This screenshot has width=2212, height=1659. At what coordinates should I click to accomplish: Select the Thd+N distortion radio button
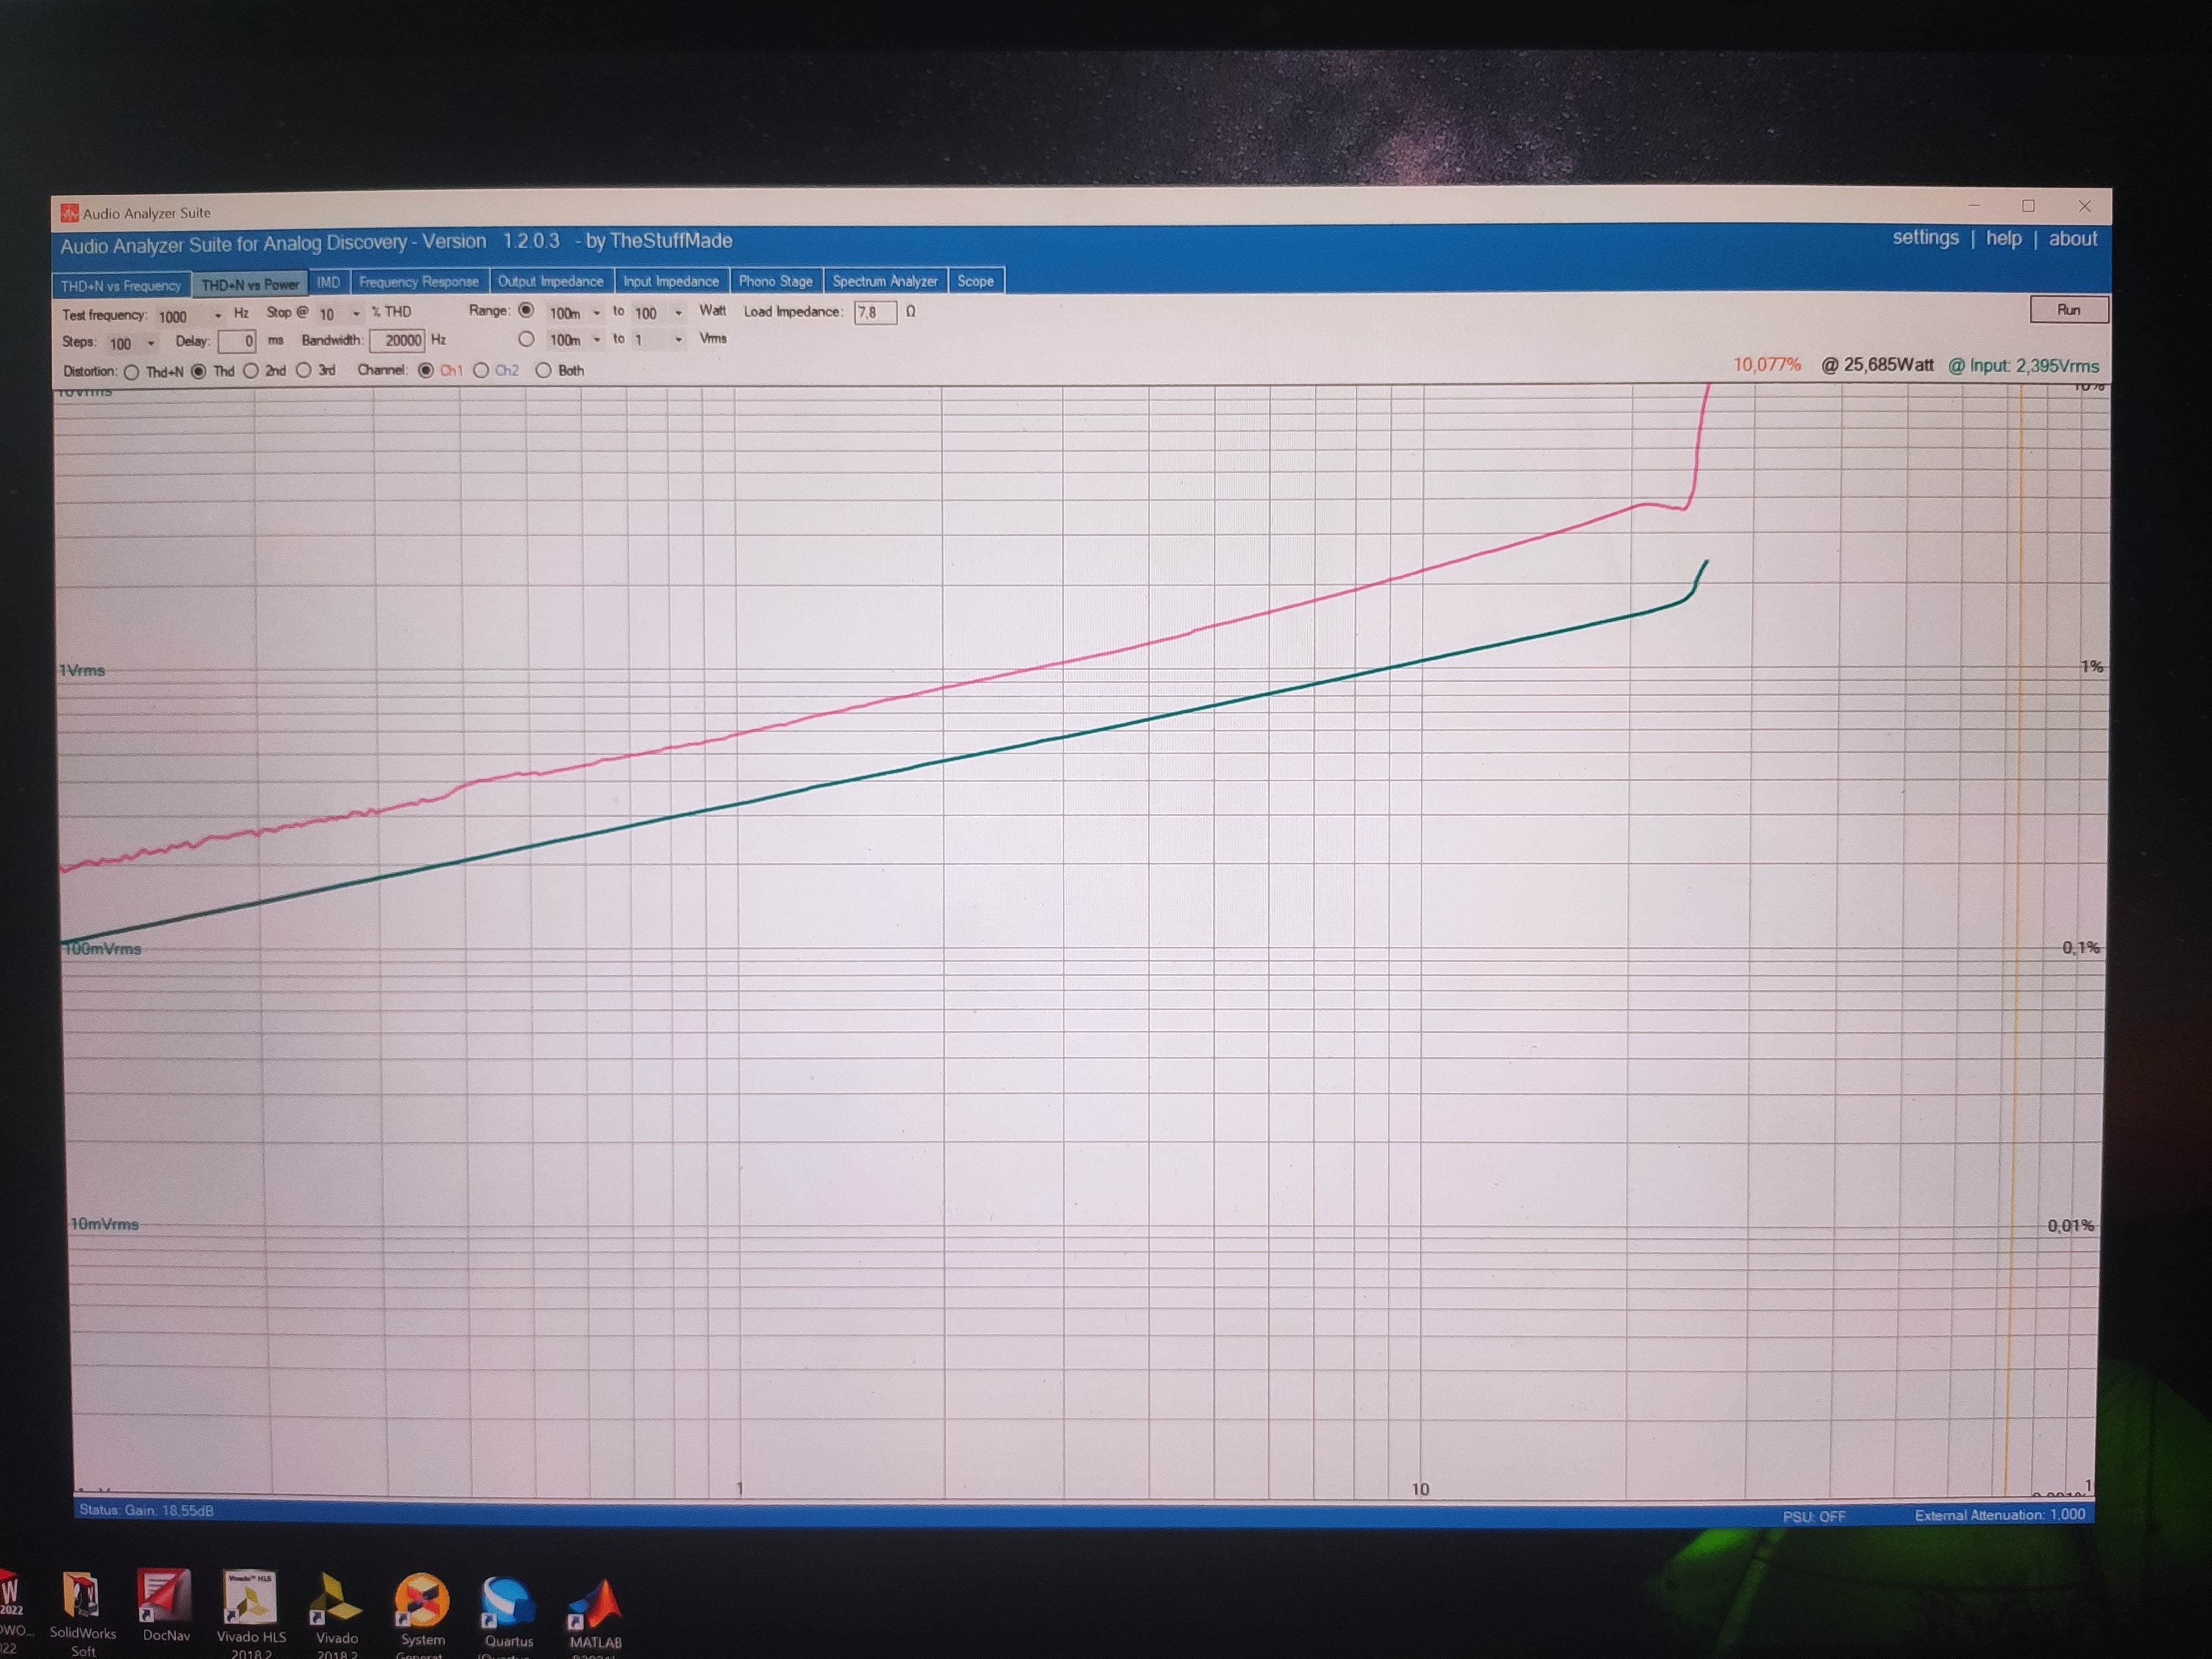point(132,372)
